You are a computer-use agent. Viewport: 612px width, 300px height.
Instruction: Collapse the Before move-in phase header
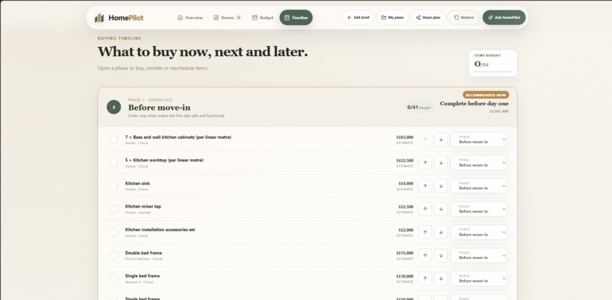pyautogui.click(x=308, y=107)
